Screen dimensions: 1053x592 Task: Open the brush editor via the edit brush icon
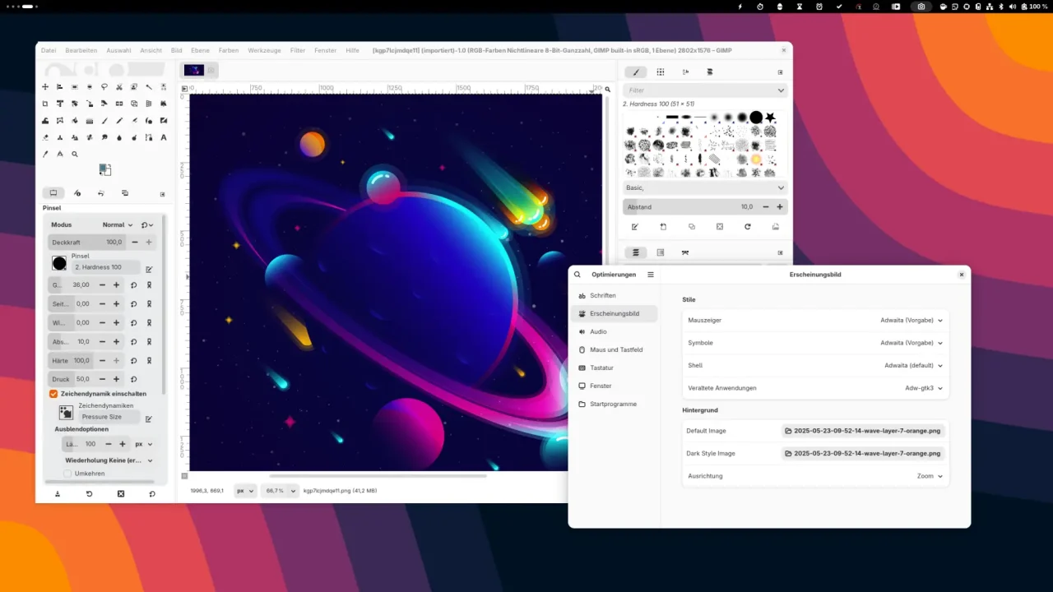tap(634, 226)
